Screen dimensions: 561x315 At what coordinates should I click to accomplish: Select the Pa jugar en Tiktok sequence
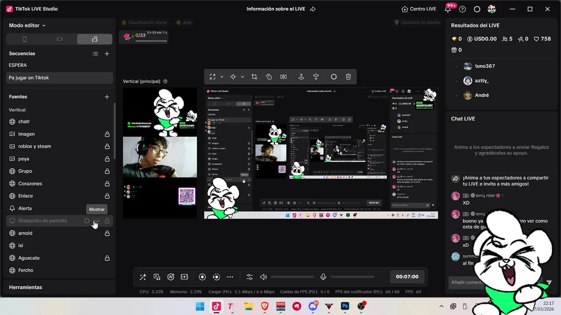60,78
